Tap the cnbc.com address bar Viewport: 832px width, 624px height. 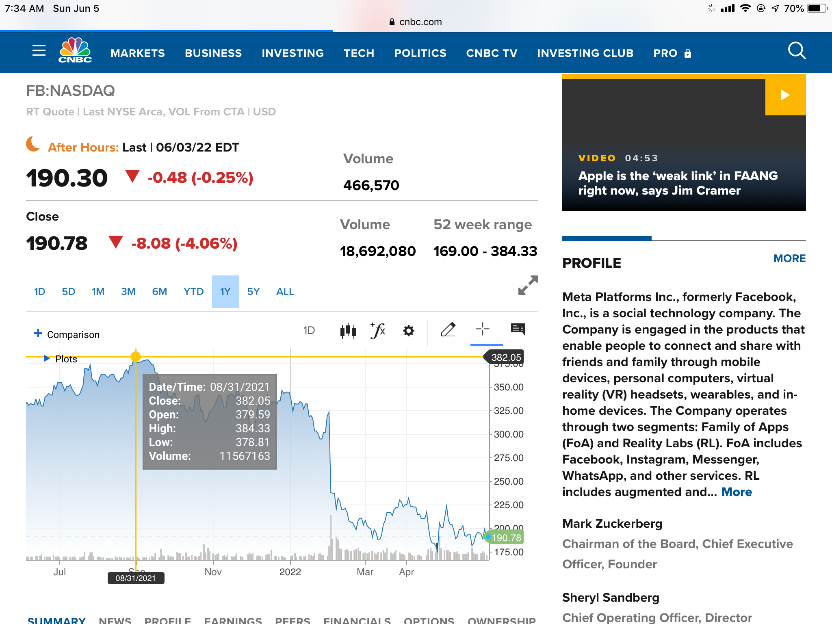point(416,22)
